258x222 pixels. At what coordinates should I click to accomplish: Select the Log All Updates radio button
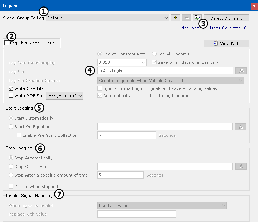[154, 54]
